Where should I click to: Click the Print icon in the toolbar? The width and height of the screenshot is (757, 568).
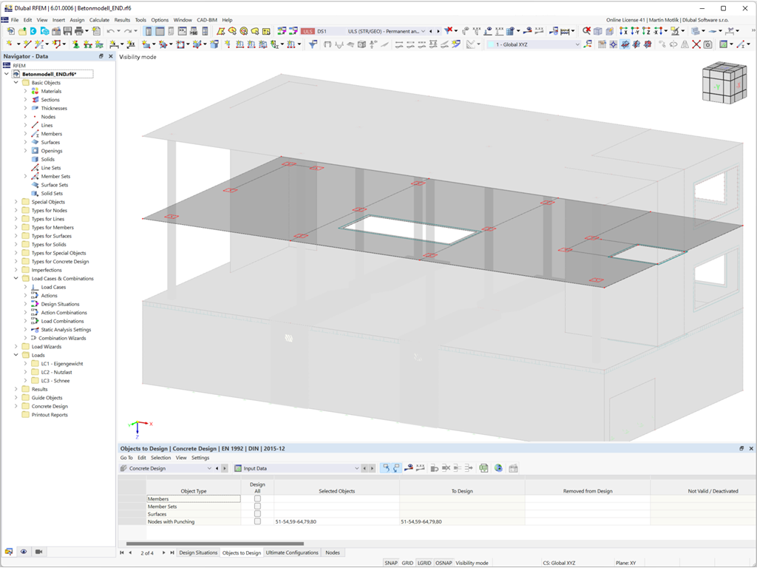78,31
